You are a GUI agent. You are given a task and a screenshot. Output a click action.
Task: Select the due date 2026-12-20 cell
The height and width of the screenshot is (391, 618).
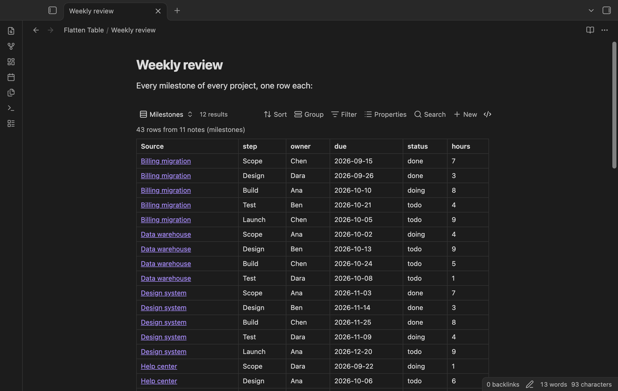point(366,351)
